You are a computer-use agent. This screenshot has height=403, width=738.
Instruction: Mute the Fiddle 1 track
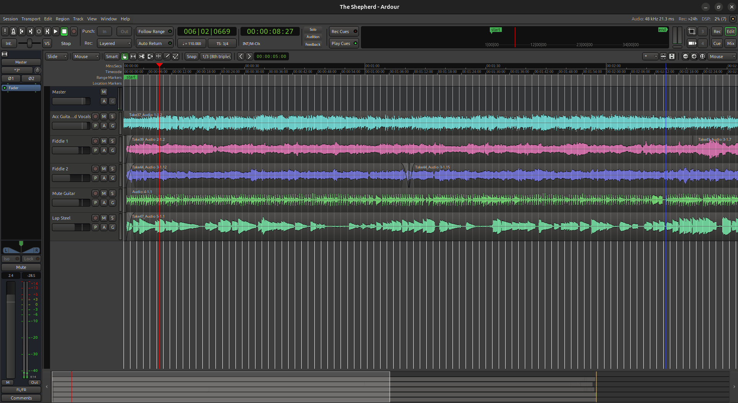click(104, 141)
